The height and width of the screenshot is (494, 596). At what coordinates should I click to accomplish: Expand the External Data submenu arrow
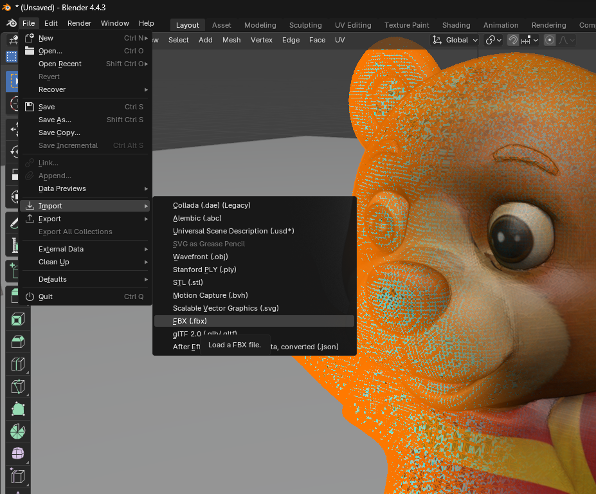(146, 249)
